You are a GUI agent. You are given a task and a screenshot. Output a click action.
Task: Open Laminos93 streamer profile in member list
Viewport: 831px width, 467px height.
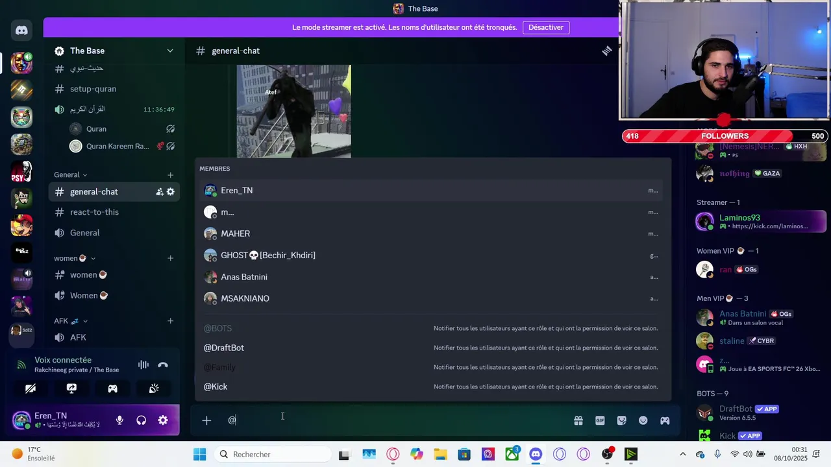pyautogui.click(x=760, y=222)
